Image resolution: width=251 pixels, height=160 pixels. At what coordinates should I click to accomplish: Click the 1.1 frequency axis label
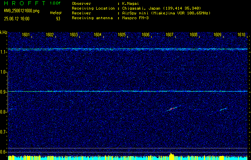tap(3, 52)
